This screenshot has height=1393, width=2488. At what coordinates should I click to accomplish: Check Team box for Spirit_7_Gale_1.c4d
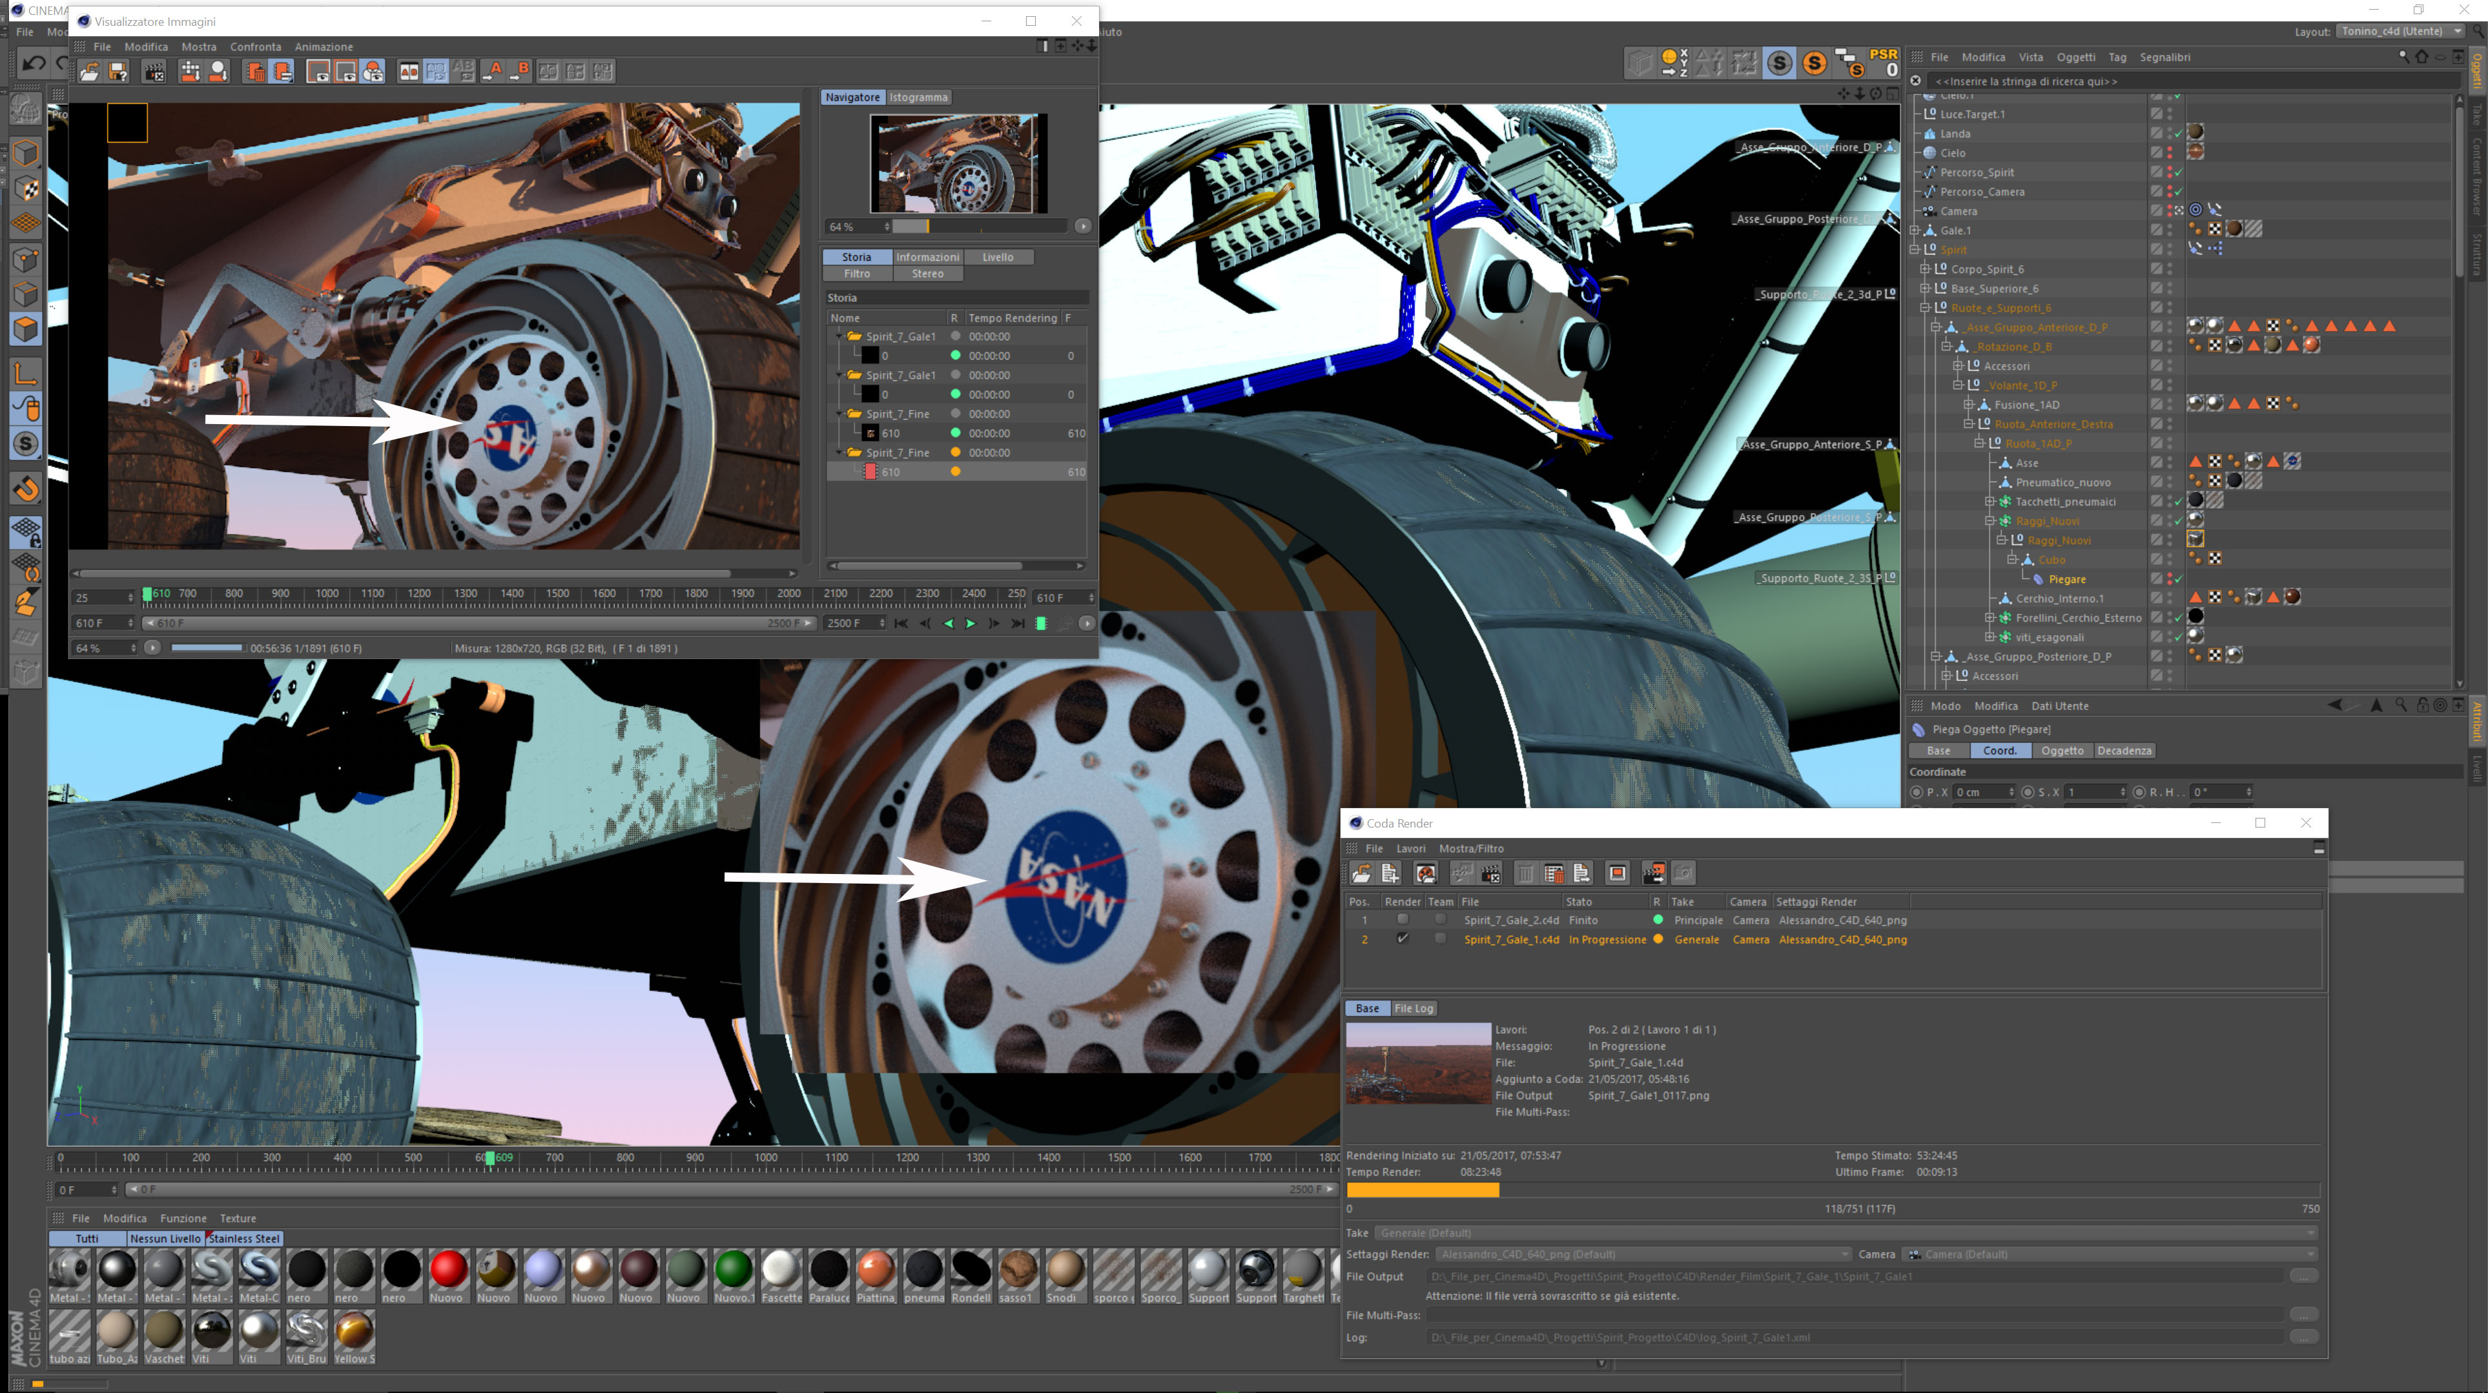coord(1440,939)
